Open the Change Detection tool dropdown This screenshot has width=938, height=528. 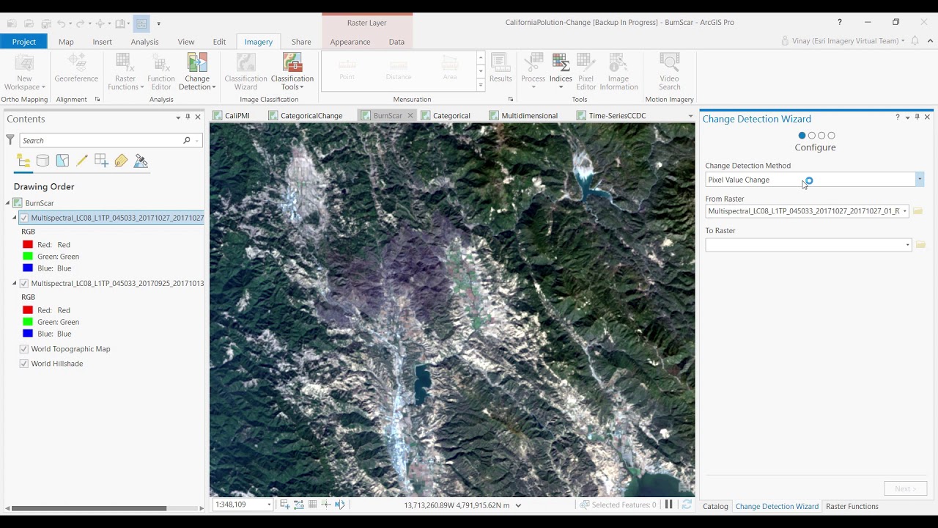[197, 72]
